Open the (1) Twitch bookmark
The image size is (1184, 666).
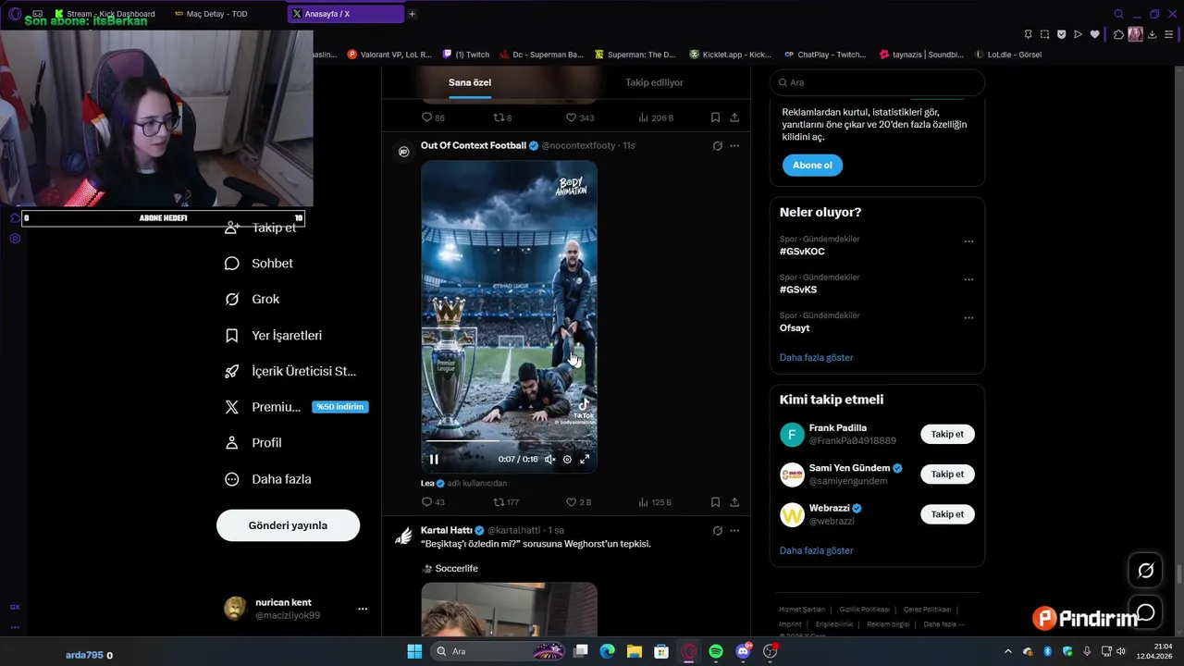pos(466,55)
